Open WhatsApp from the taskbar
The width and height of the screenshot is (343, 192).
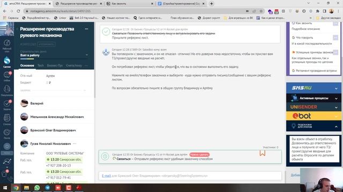point(37,188)
